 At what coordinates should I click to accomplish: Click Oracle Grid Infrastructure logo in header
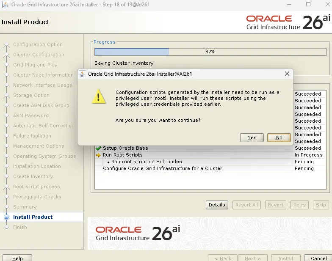tap(288, 22)
